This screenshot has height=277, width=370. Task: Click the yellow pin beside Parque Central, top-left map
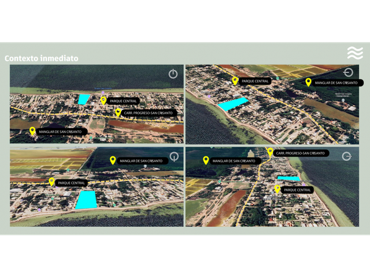coord(103,100)
